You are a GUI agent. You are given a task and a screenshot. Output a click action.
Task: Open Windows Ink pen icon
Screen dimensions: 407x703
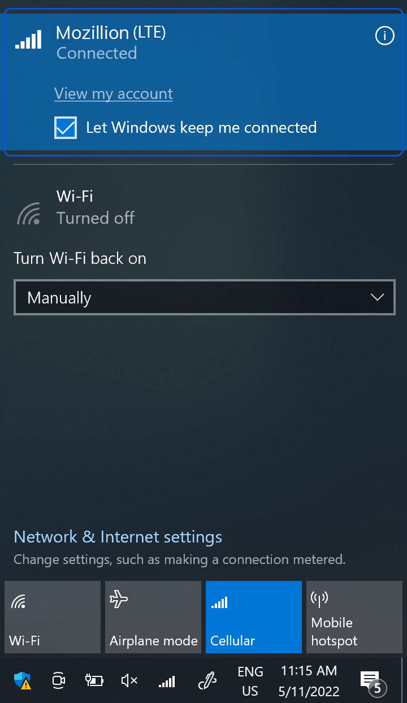[x=207, y=681]
